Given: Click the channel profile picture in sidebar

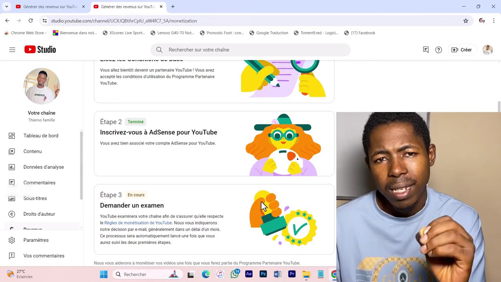Looking at the screenshot, I should point(41,86).
